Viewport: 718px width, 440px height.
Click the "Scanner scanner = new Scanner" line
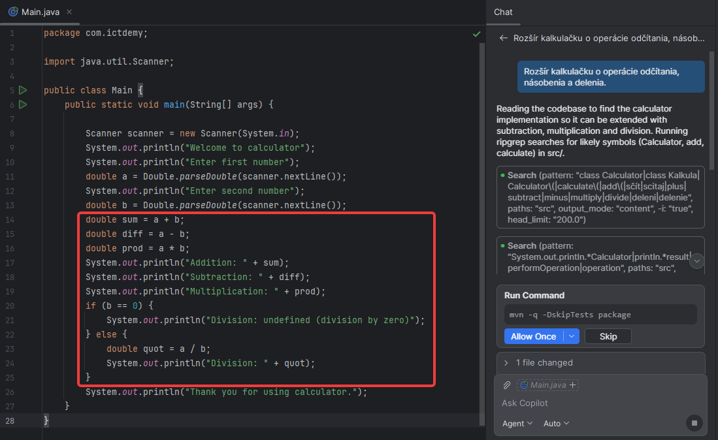192,134
